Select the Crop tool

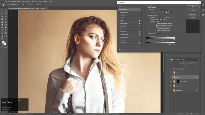(x=2, y=16)
